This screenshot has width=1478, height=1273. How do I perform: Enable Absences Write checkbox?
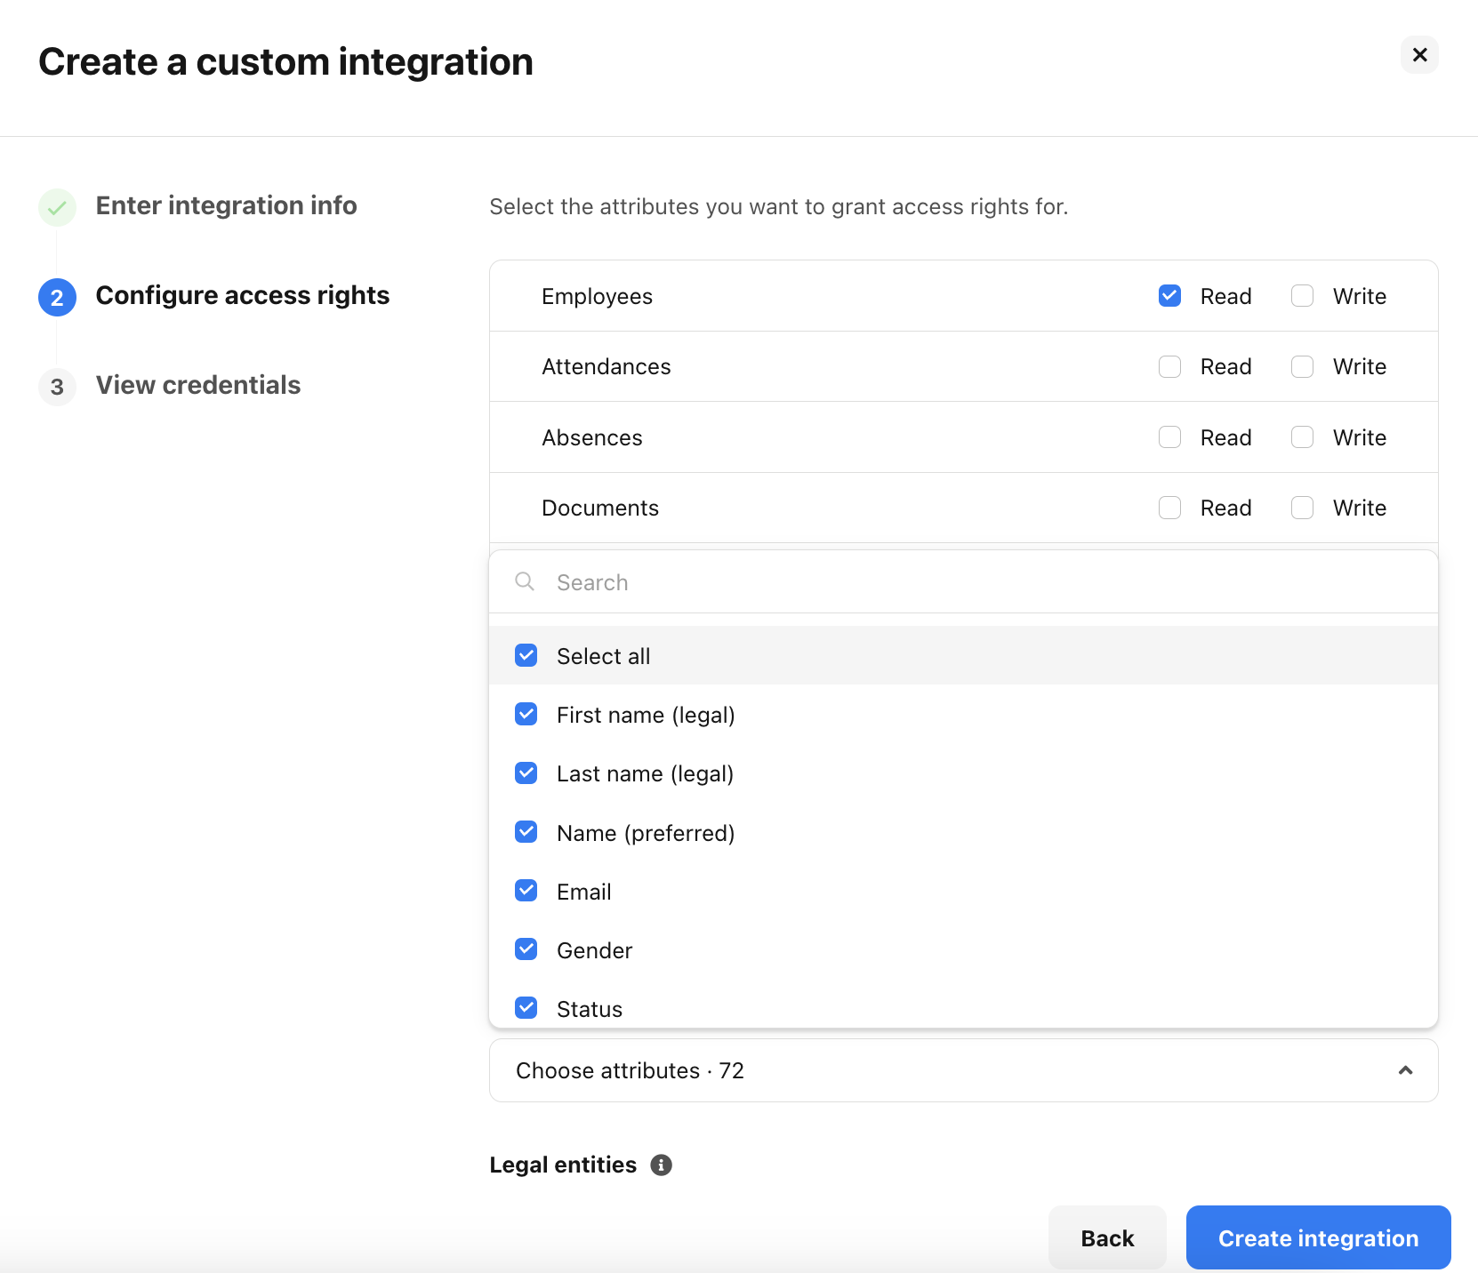point(1302,437)
